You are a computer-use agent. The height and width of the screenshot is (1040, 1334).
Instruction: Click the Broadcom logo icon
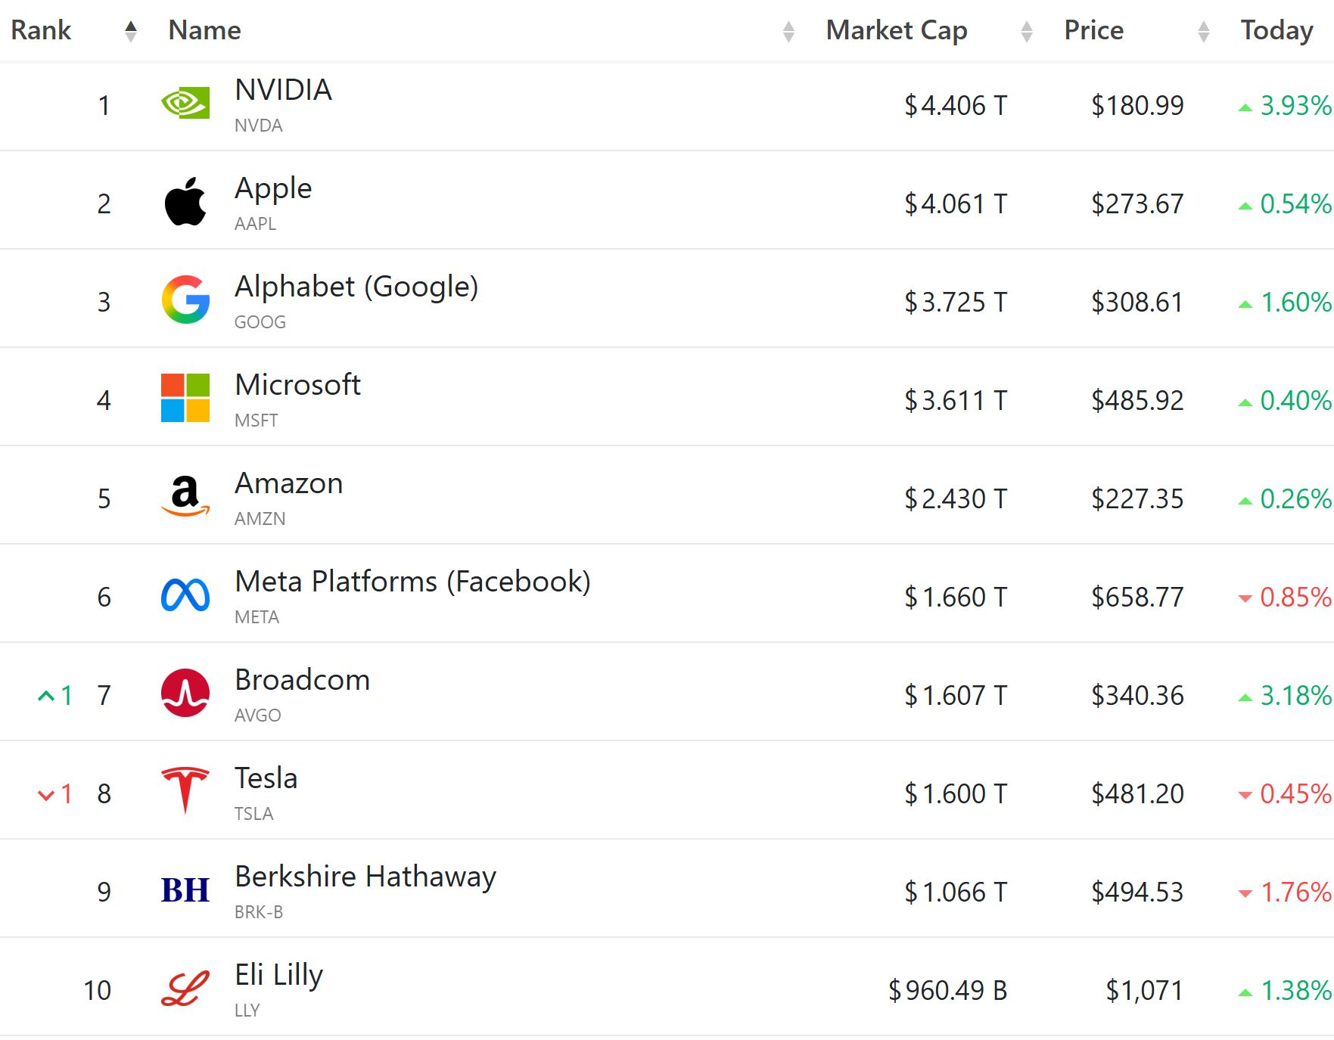coord(185,693)
